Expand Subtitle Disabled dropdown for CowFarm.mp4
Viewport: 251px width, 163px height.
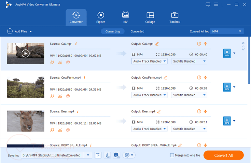click(189, 95)
